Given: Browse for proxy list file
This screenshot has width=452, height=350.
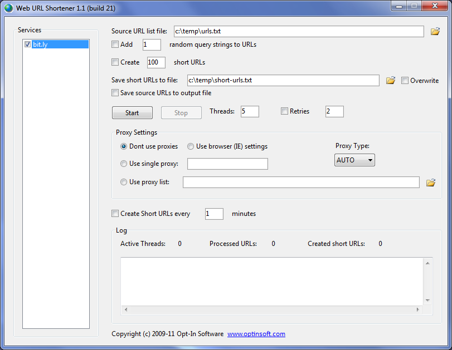Looking at the screenshot, I should click(x=431, y=183).
